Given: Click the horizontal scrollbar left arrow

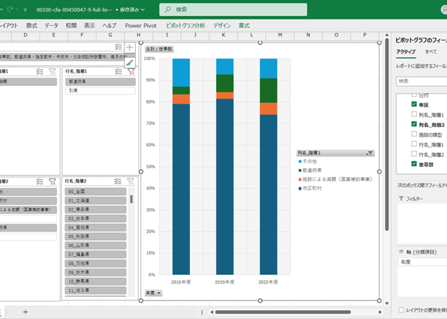Looking at the screenshot, I should [211, 312].
